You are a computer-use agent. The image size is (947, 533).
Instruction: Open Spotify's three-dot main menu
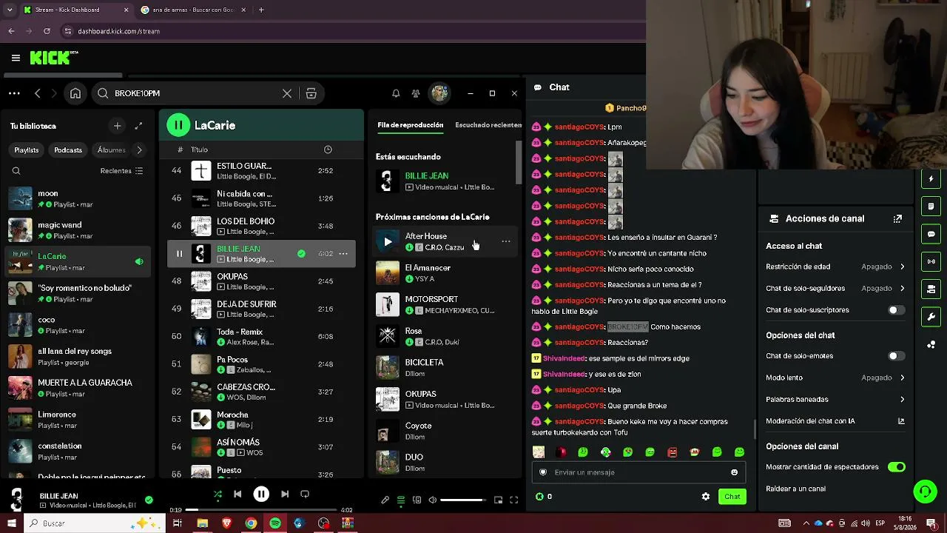tap(14, 93)
